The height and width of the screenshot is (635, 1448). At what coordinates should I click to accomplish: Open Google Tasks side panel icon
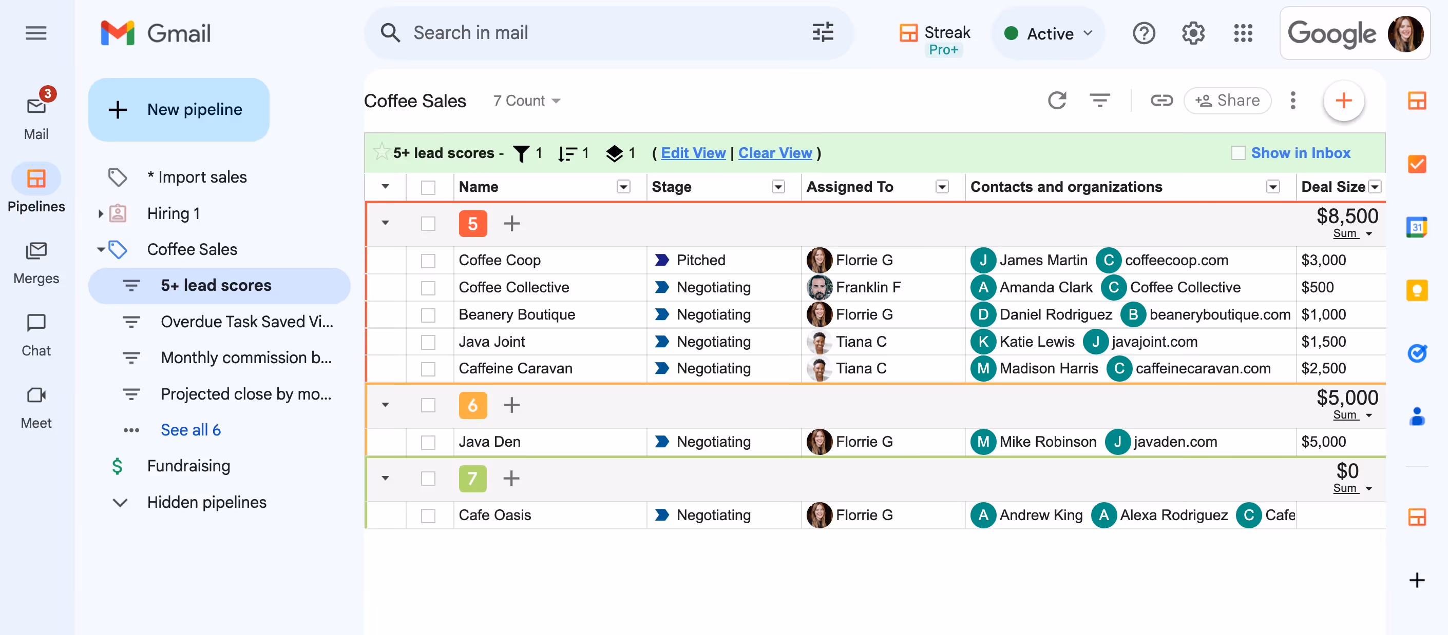coord(1417,353)
